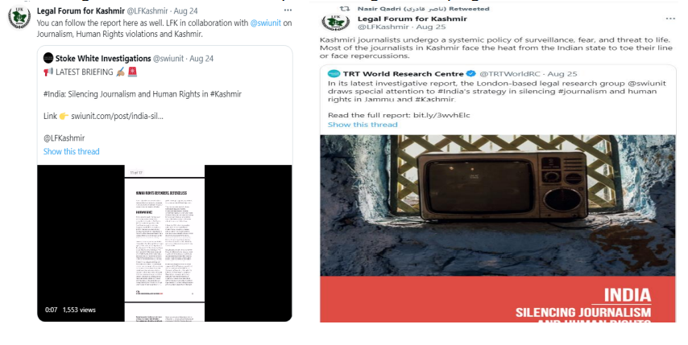
Task: Open the Stoke White Investigations account name
Action: (103, 58)
